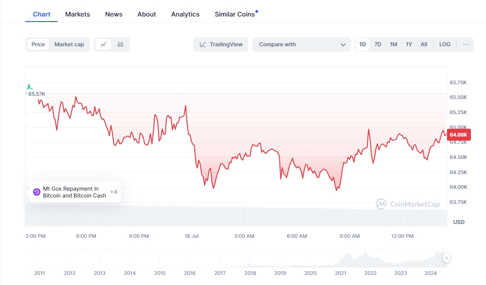Toggle the chart to Market cap view
The image size is (486, 285).
click(x=69, y=44)
